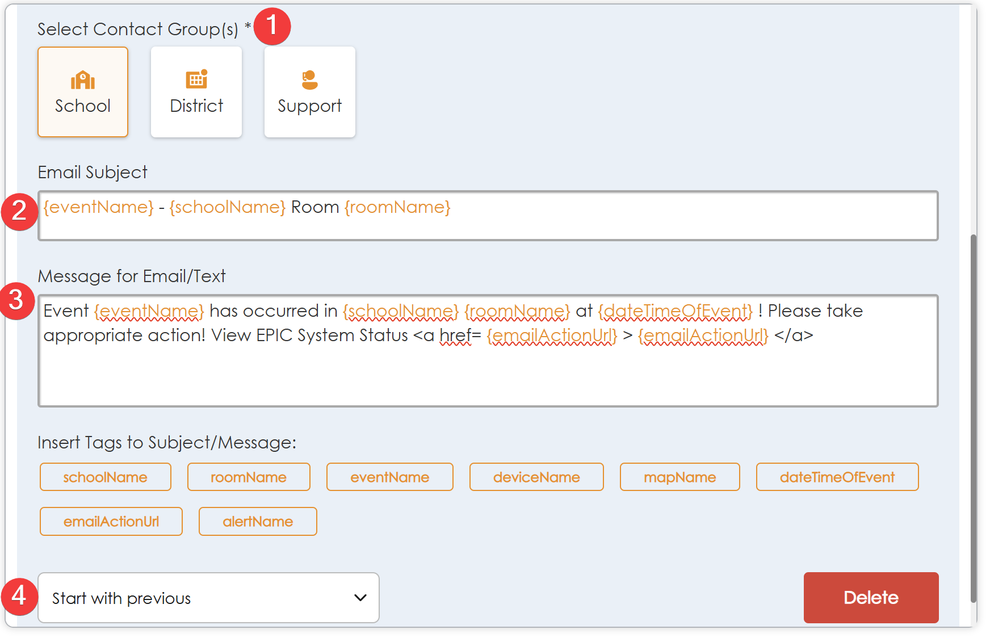Screen dimensions: 990x642
Task: Add the eventName tag
Action: pos(389,477)
